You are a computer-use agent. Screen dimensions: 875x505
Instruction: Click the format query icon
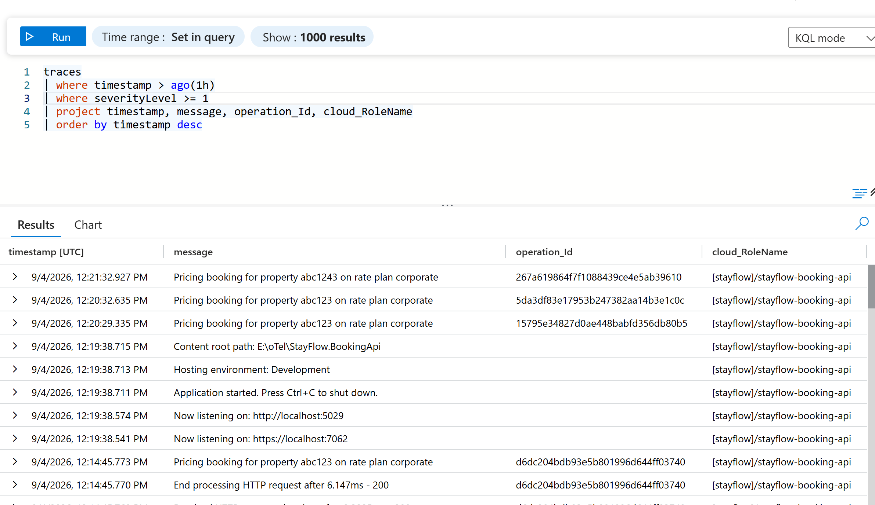(x=860, y=193)
